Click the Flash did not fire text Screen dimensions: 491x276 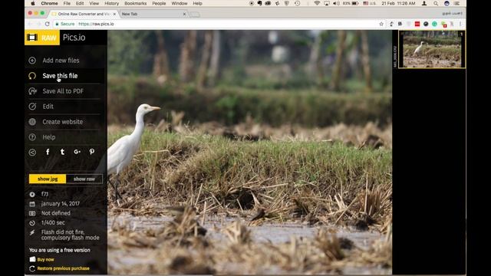pos(70,235)
